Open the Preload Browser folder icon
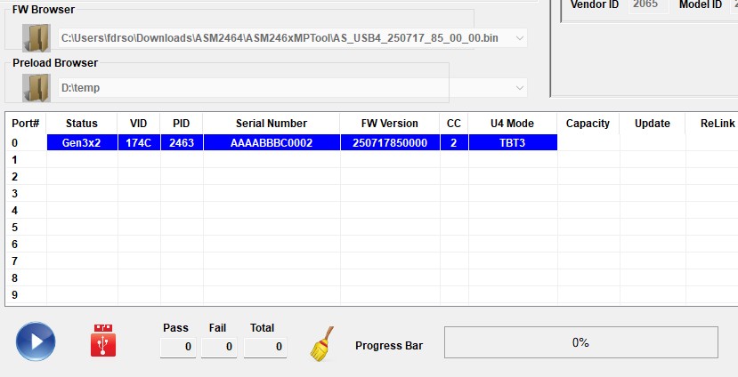Image resolution: width=738 pixels, height=377 pixels. [x=36, y=88]
